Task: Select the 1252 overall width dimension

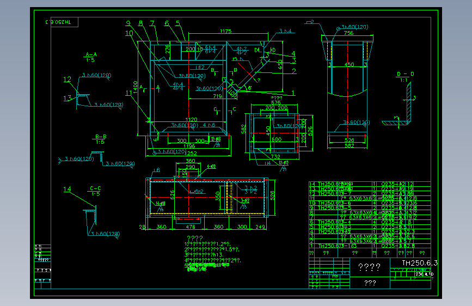Action: pos(191,154)
